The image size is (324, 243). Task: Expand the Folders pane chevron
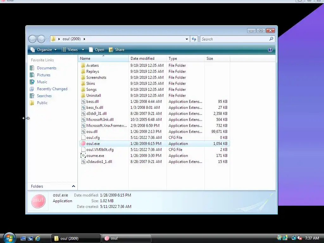pos(73,186)
